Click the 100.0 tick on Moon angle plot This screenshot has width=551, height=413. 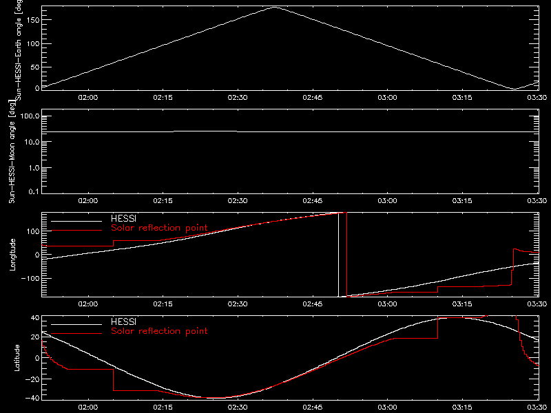tap(30, 116)
